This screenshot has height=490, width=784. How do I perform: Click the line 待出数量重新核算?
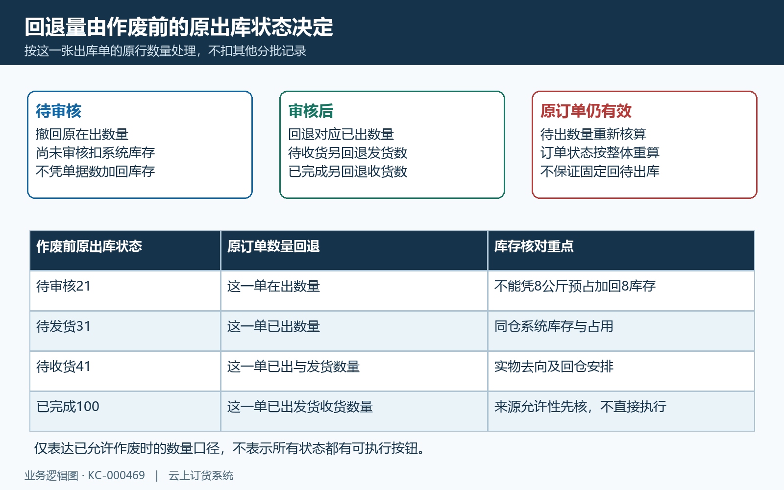(593, 134)
